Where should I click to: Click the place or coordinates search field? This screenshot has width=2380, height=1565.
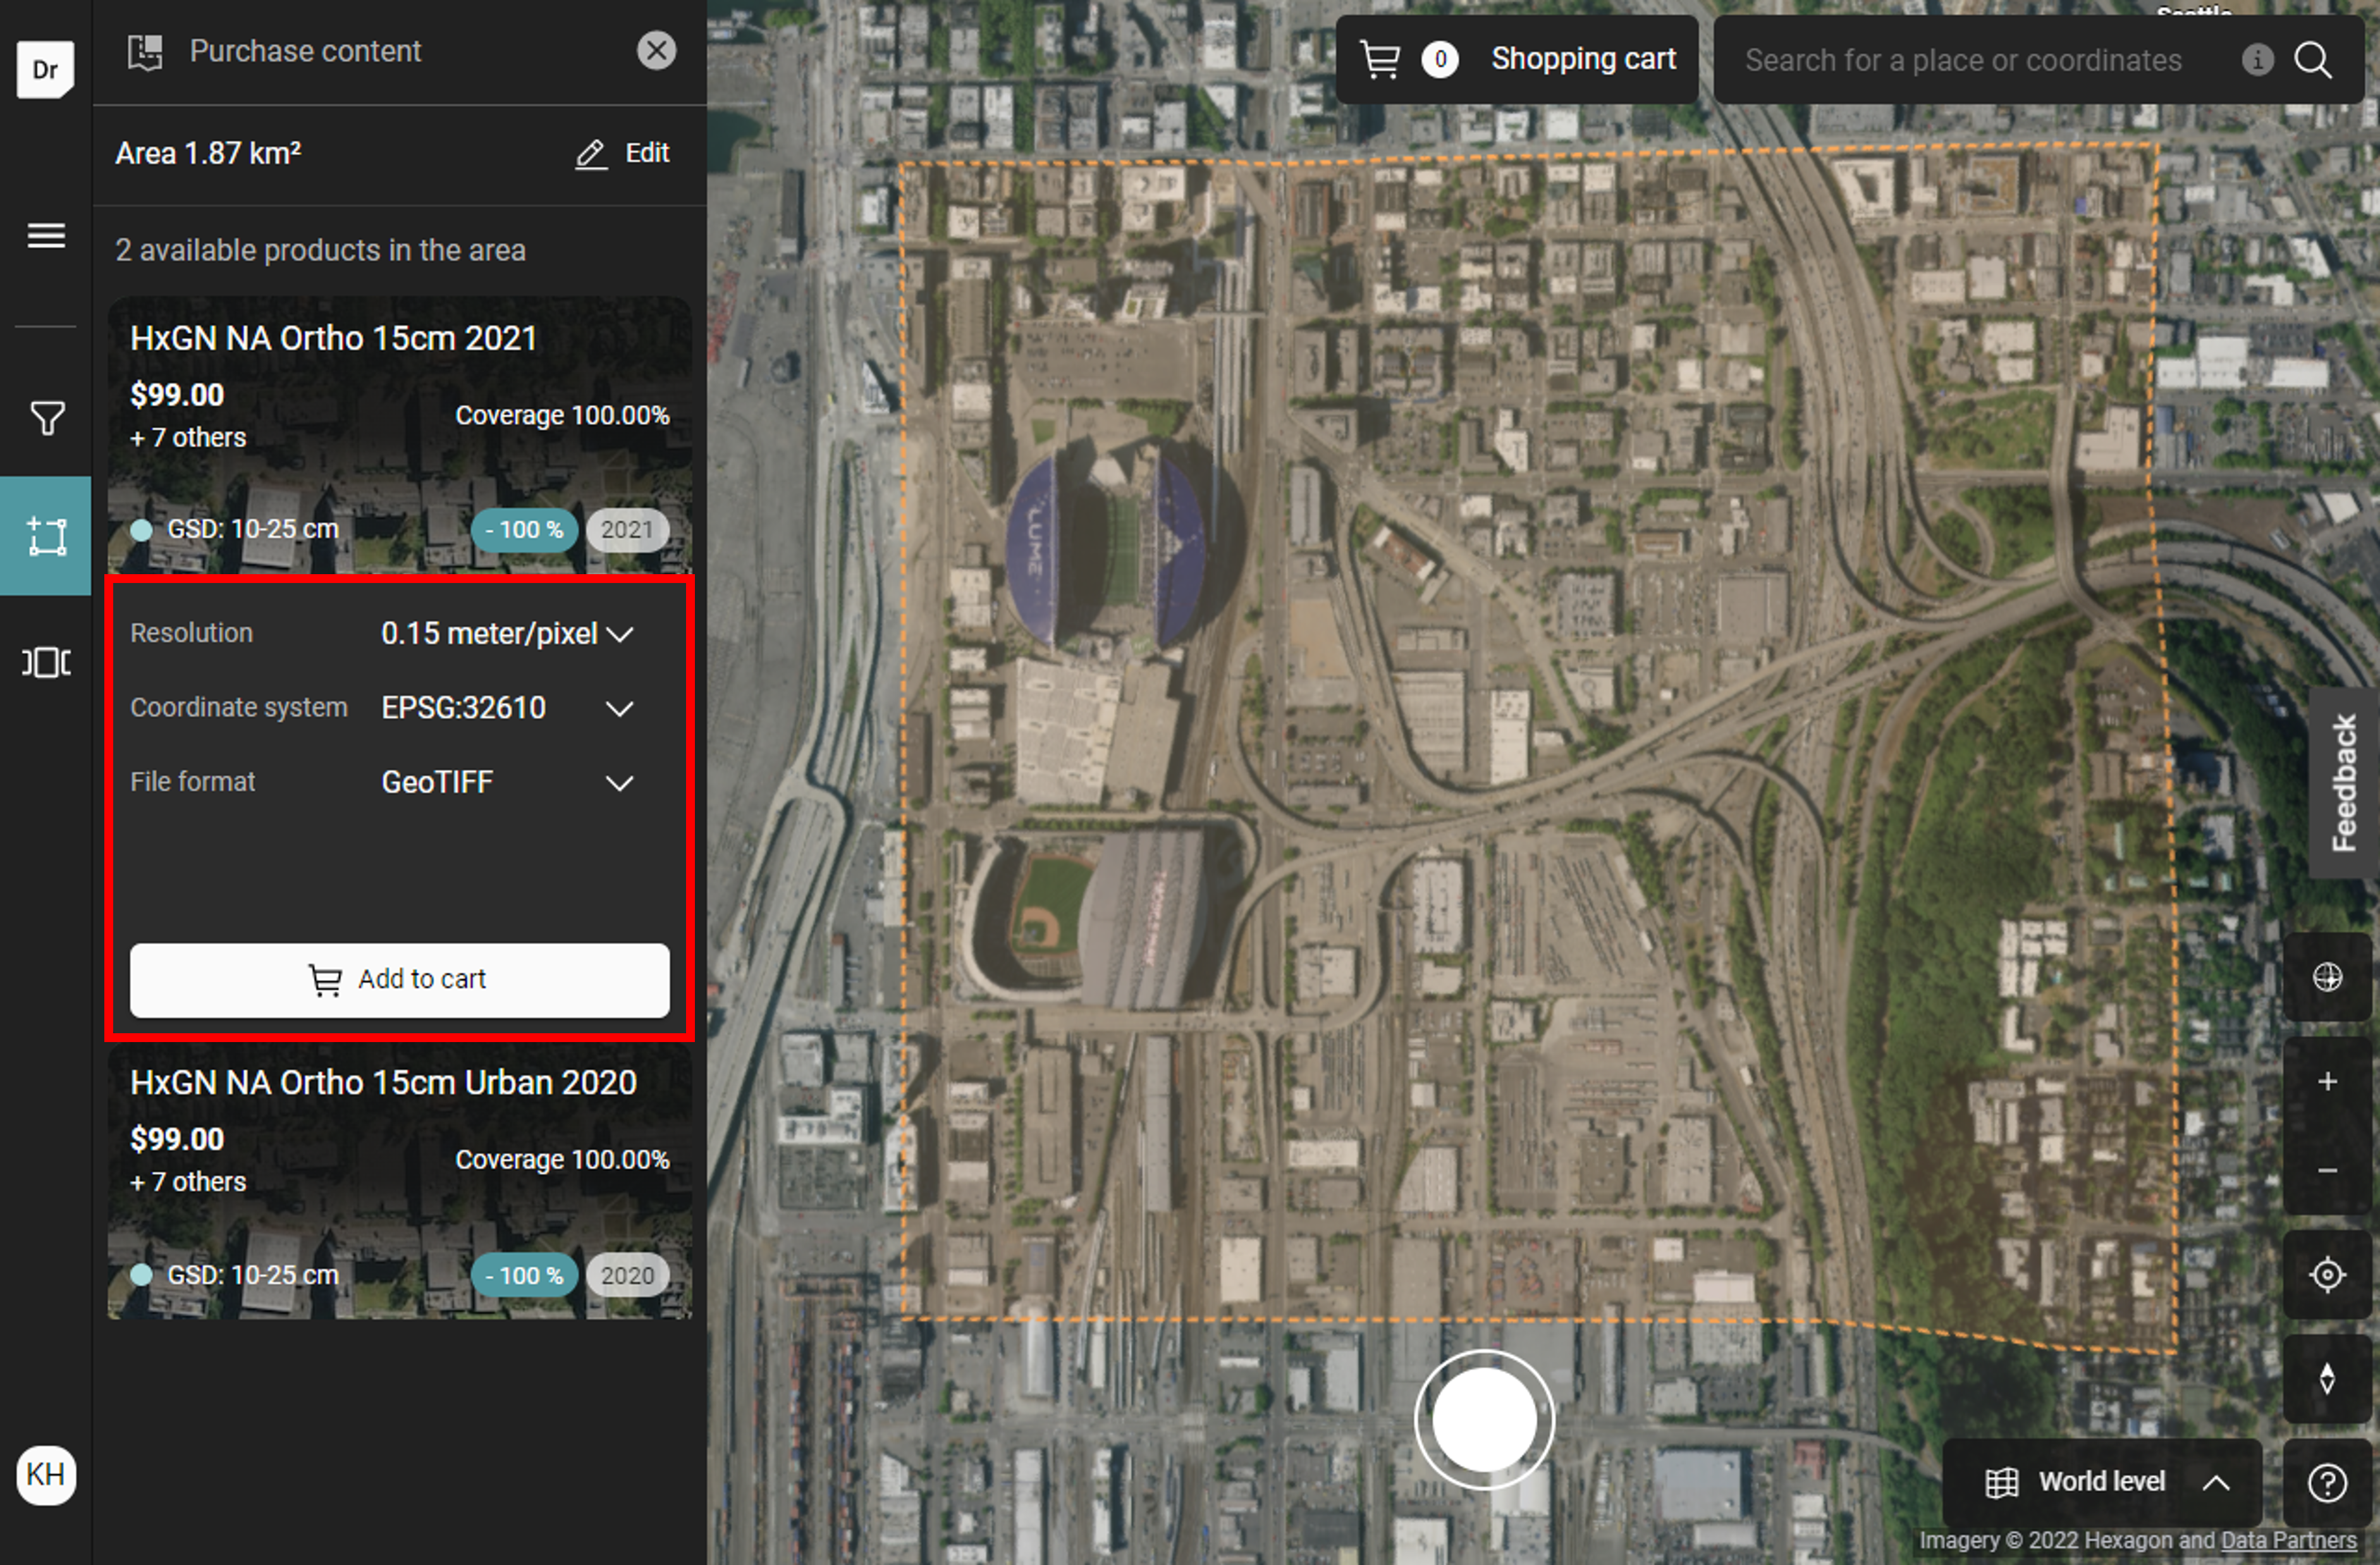pyautogui.click(x=1963, y=61)
